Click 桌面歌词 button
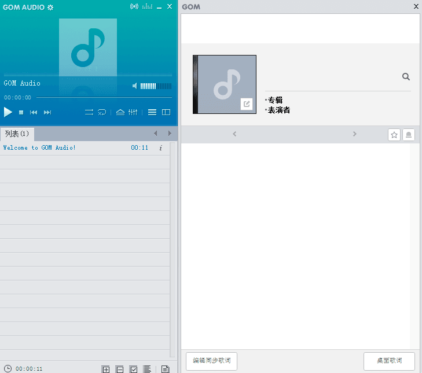422x373 pixels. [389, 361]
